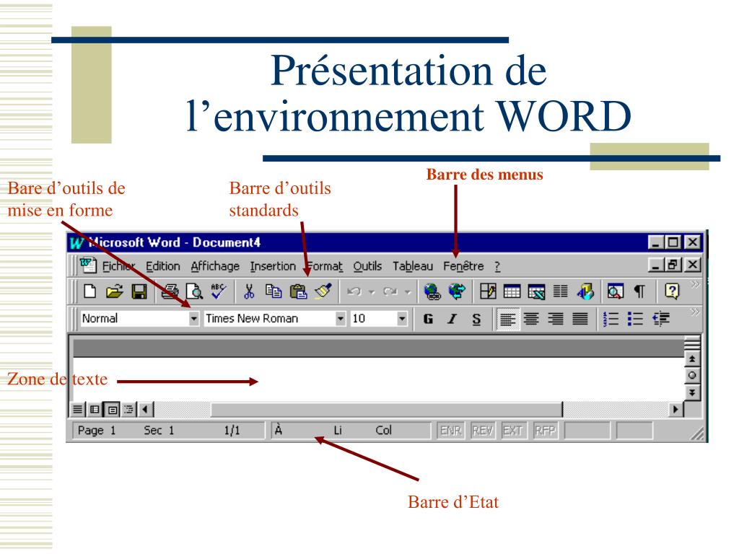
Task: Align text right
Action: tap(556, 319)
